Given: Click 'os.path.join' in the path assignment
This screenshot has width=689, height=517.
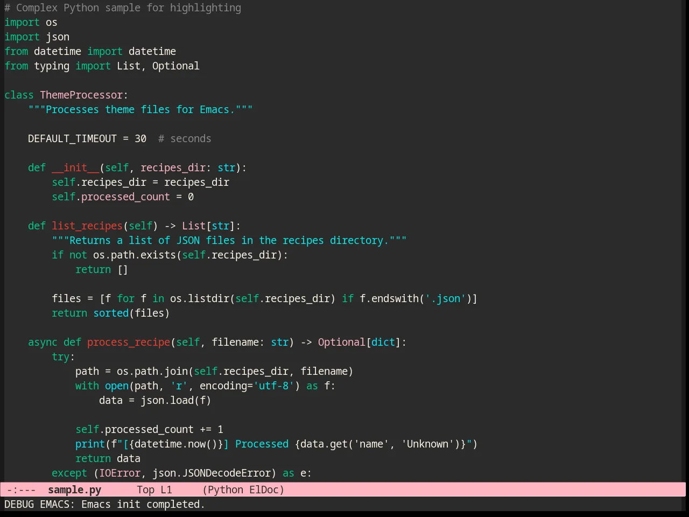Looking at the screenshot, I should point(152,371).
